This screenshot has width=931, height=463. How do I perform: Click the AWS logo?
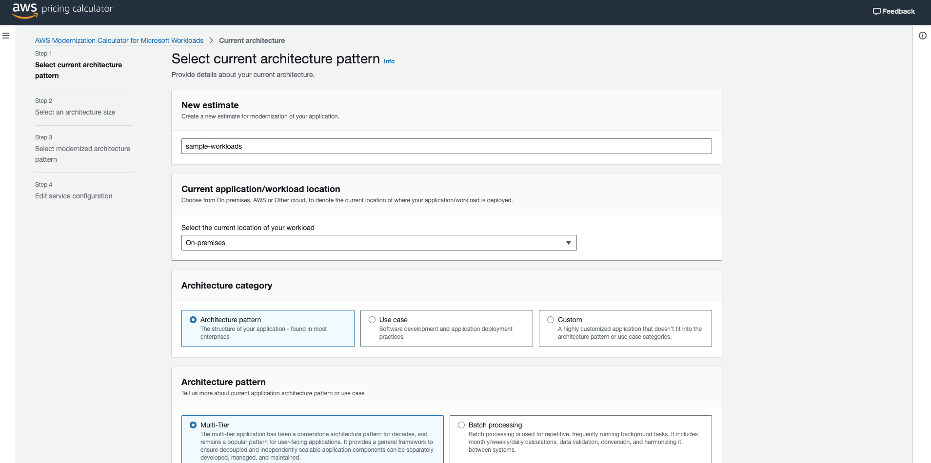pos(25,10)
